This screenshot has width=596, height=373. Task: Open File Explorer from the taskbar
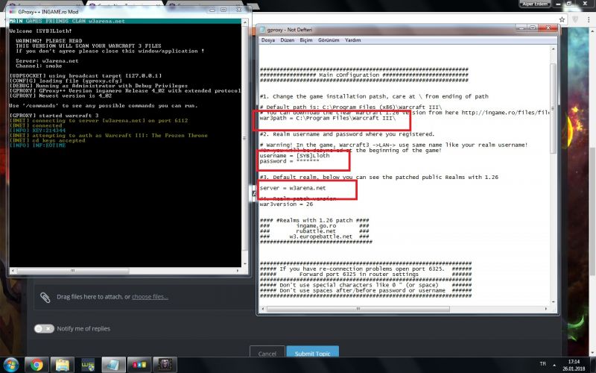pyautogui.click(x=62, y=365)
